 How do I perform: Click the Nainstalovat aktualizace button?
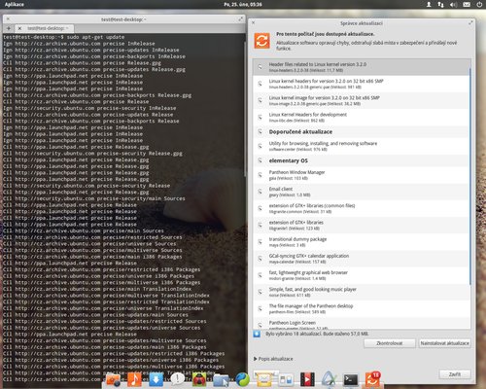click(x=444, y=343)
